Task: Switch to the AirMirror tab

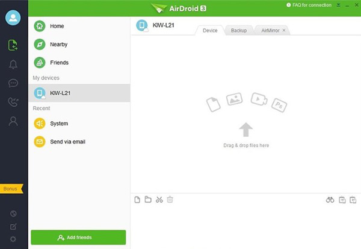Action: 270,31
